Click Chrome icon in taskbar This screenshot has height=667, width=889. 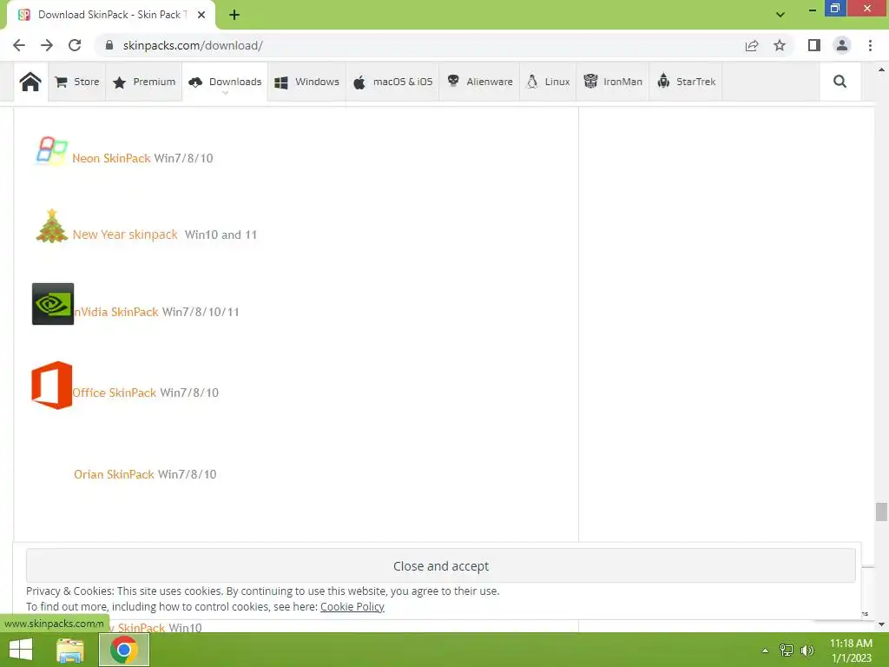click(x=124, y=650)
